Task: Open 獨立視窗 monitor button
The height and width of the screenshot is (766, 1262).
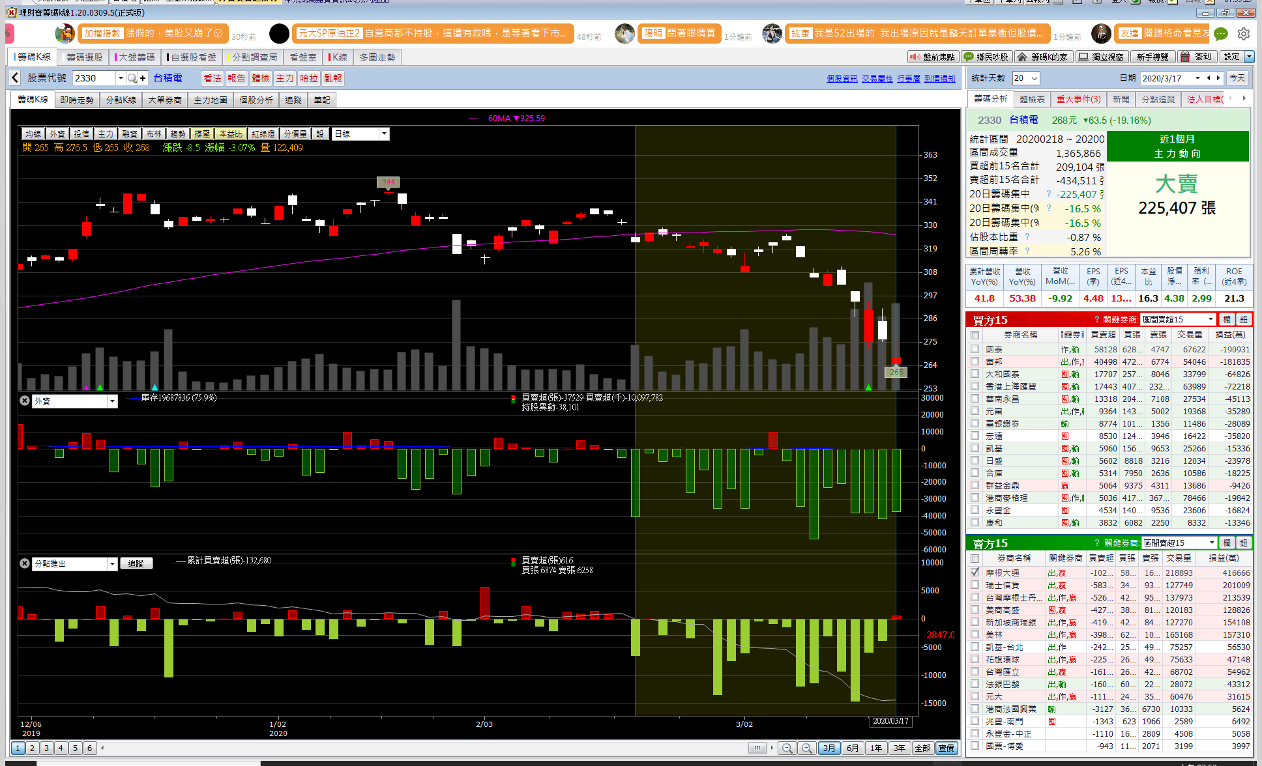Action: (x=1101, y=57)
